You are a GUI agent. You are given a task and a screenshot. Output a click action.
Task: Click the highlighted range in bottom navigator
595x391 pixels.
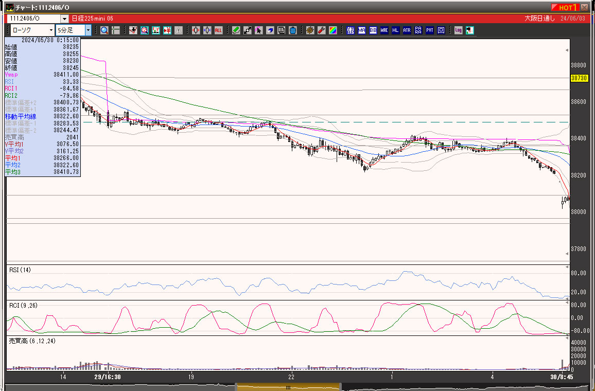point(288,387)
